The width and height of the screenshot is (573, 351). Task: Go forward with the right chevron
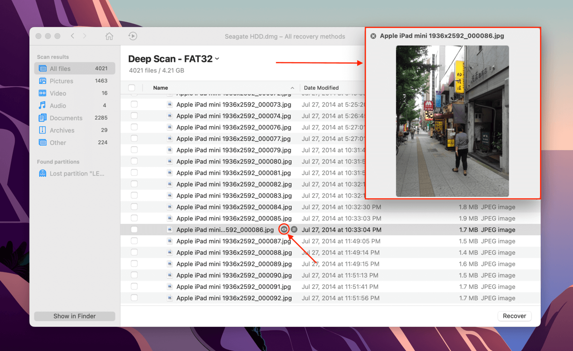click(85, 36)
